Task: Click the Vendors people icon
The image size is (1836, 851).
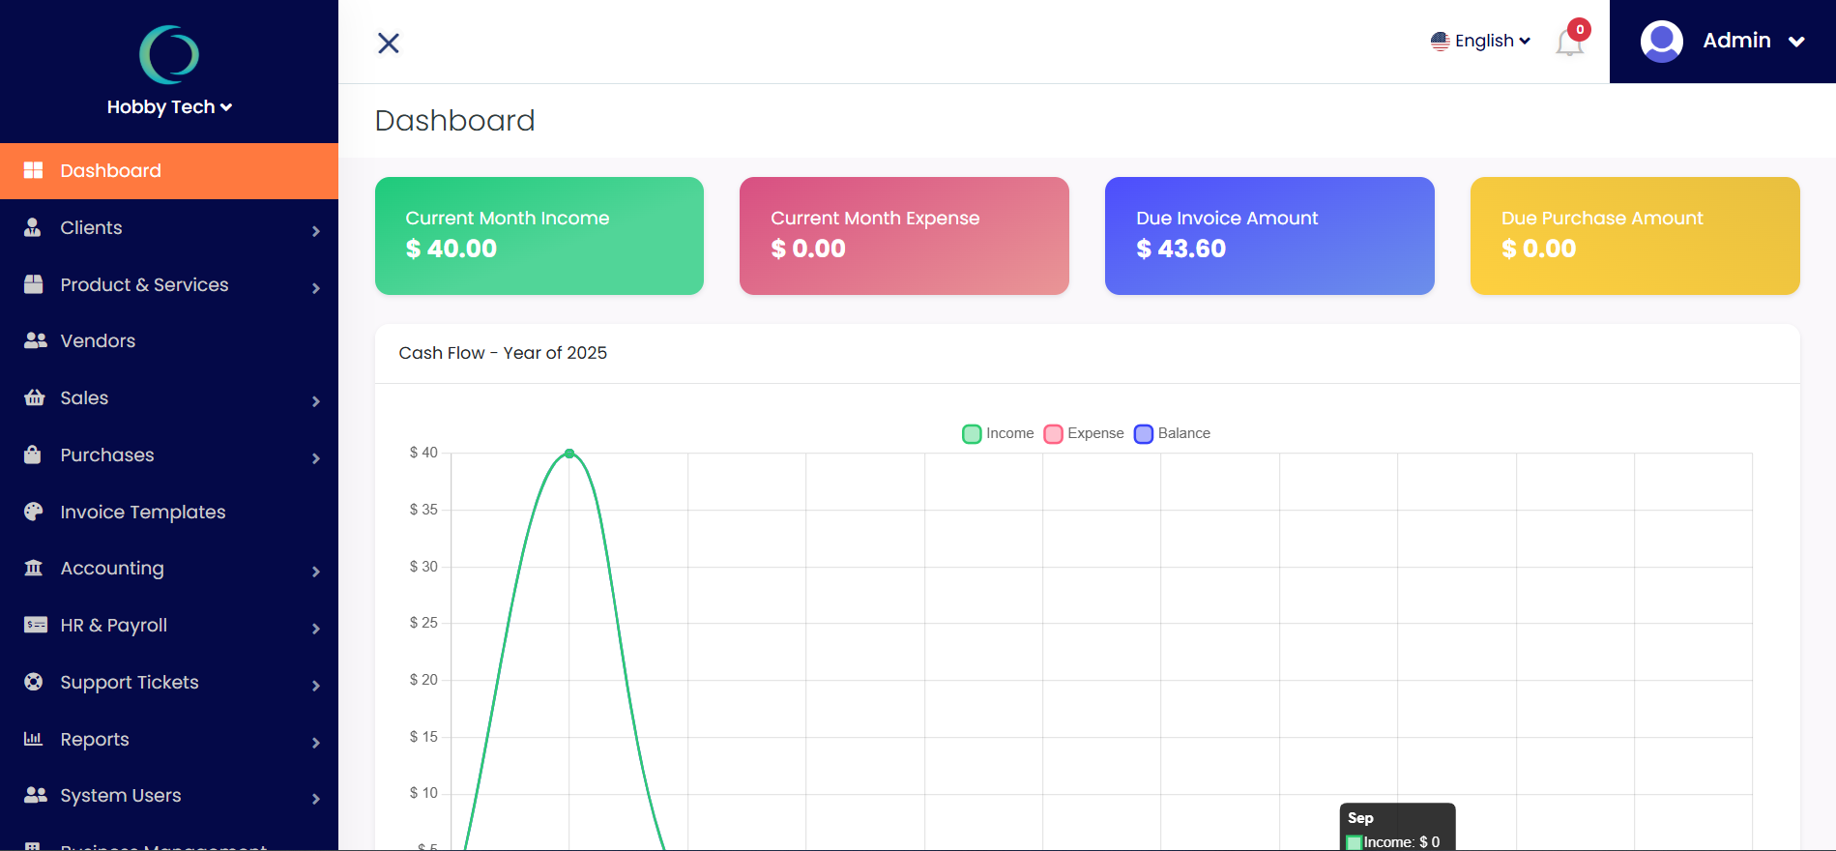Action: click(x=35, y=340)
